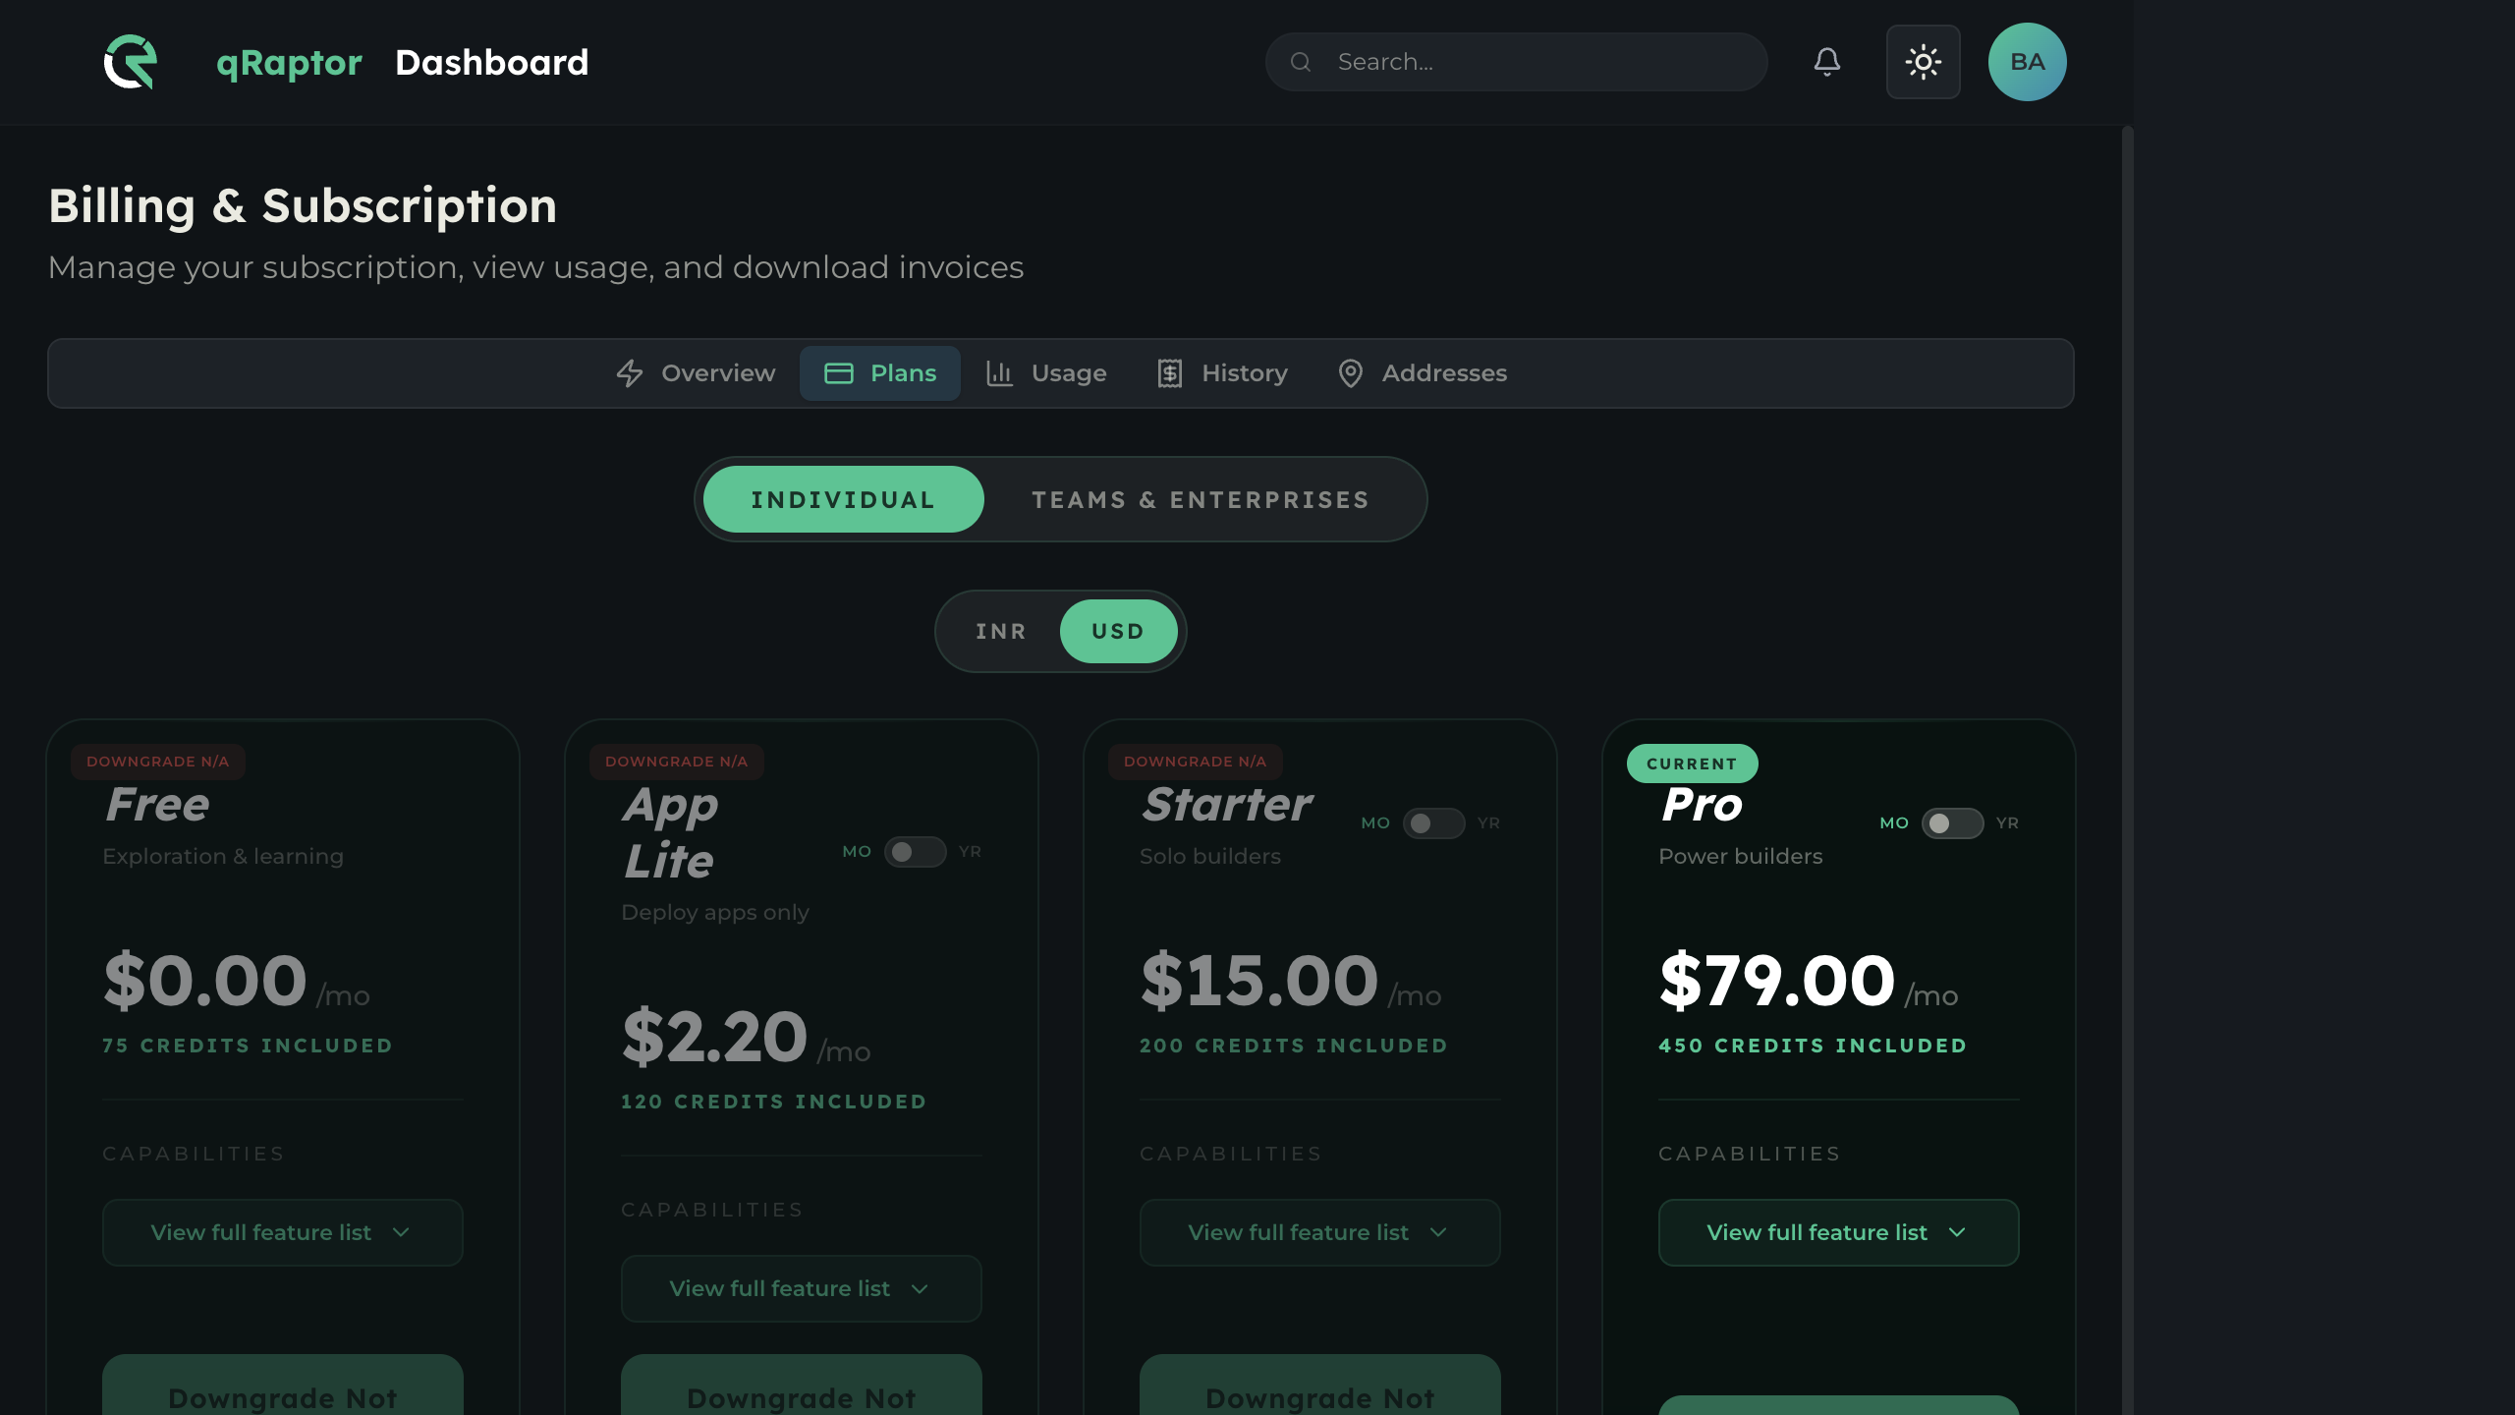
Task: Go to the History tab
Action: tap(1222, 373)
